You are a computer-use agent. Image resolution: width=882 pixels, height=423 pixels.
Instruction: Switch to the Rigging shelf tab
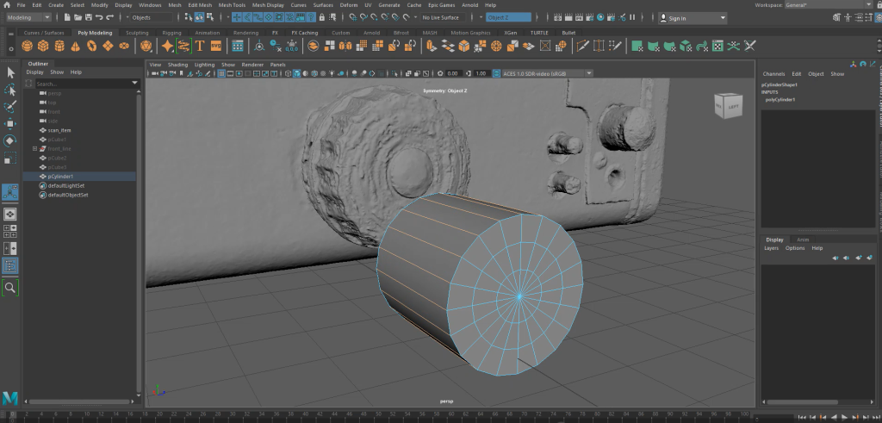[171, 33]
